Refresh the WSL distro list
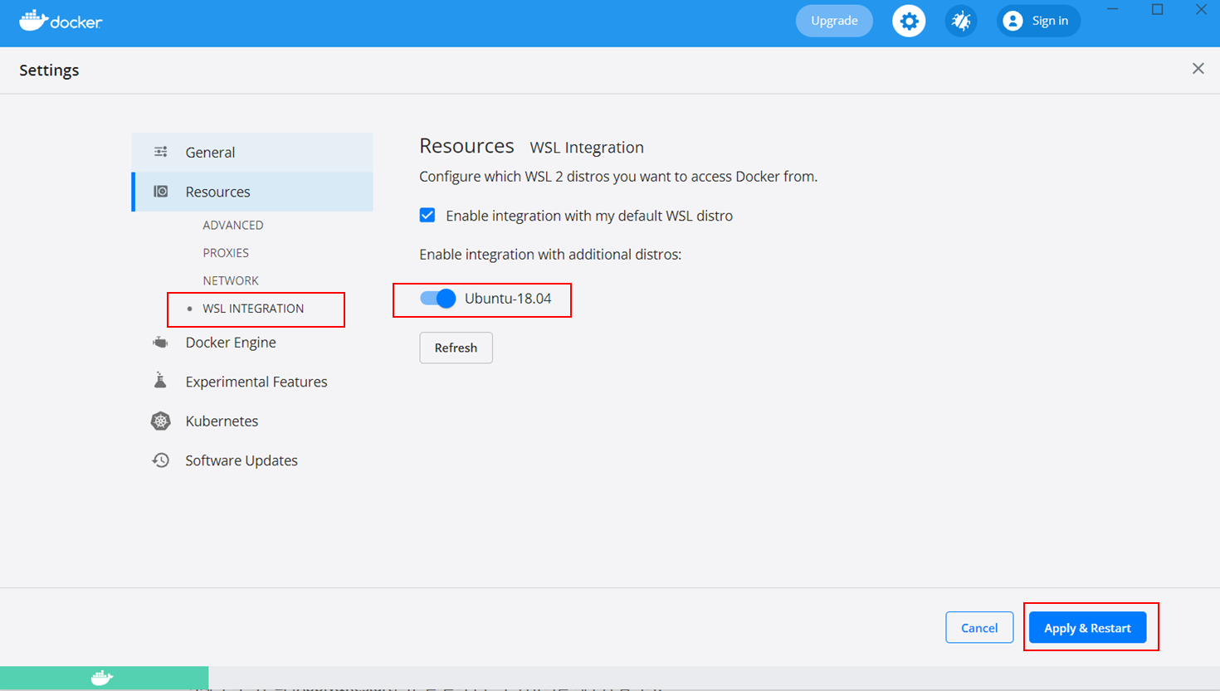 456,348
